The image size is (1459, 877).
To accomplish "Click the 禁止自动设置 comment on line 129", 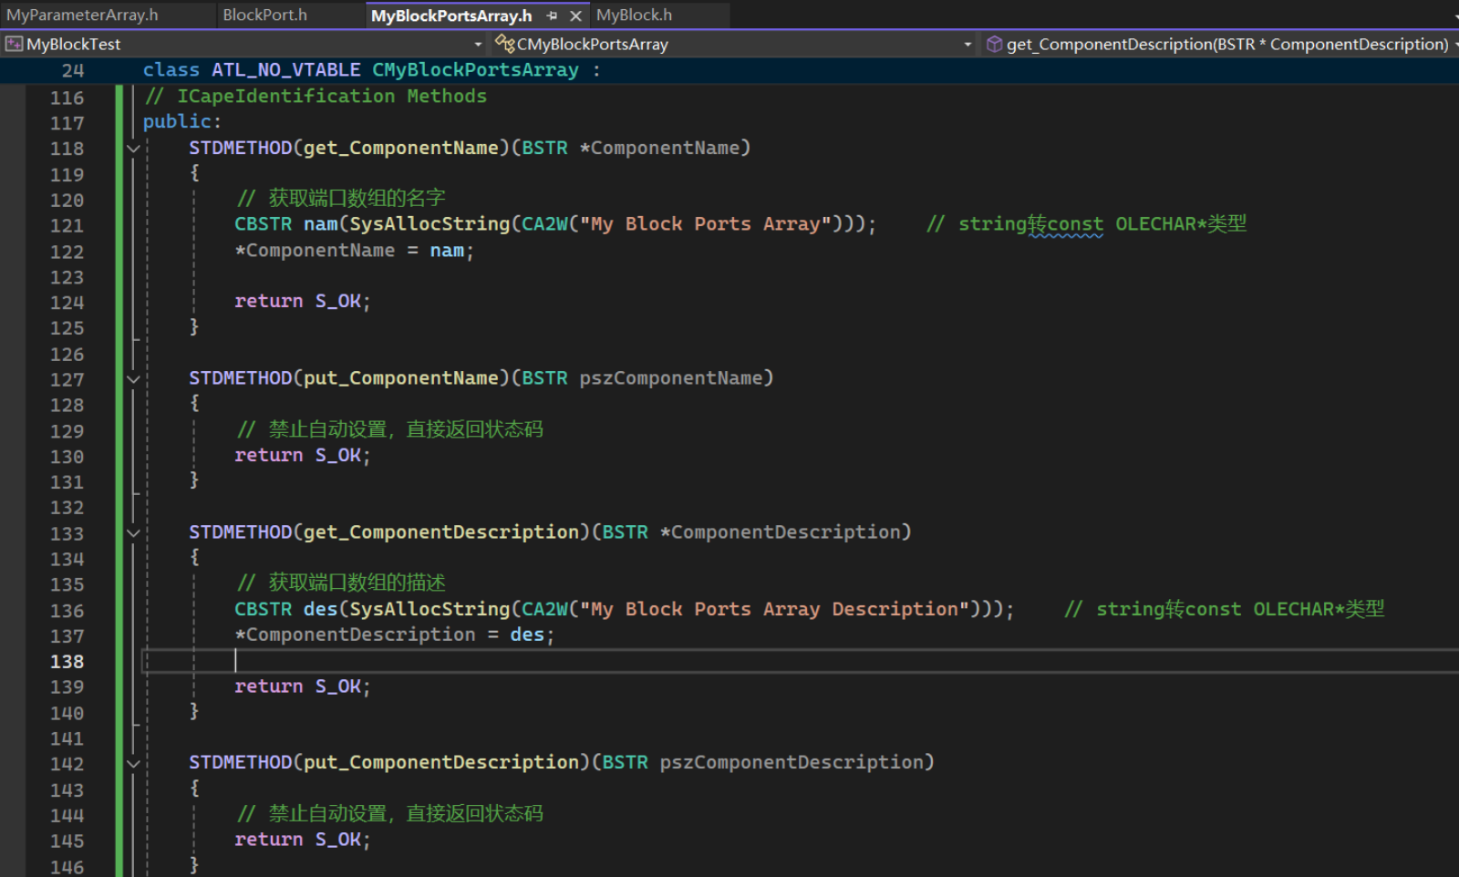I will pyautogui.click(x=389, y=429).
